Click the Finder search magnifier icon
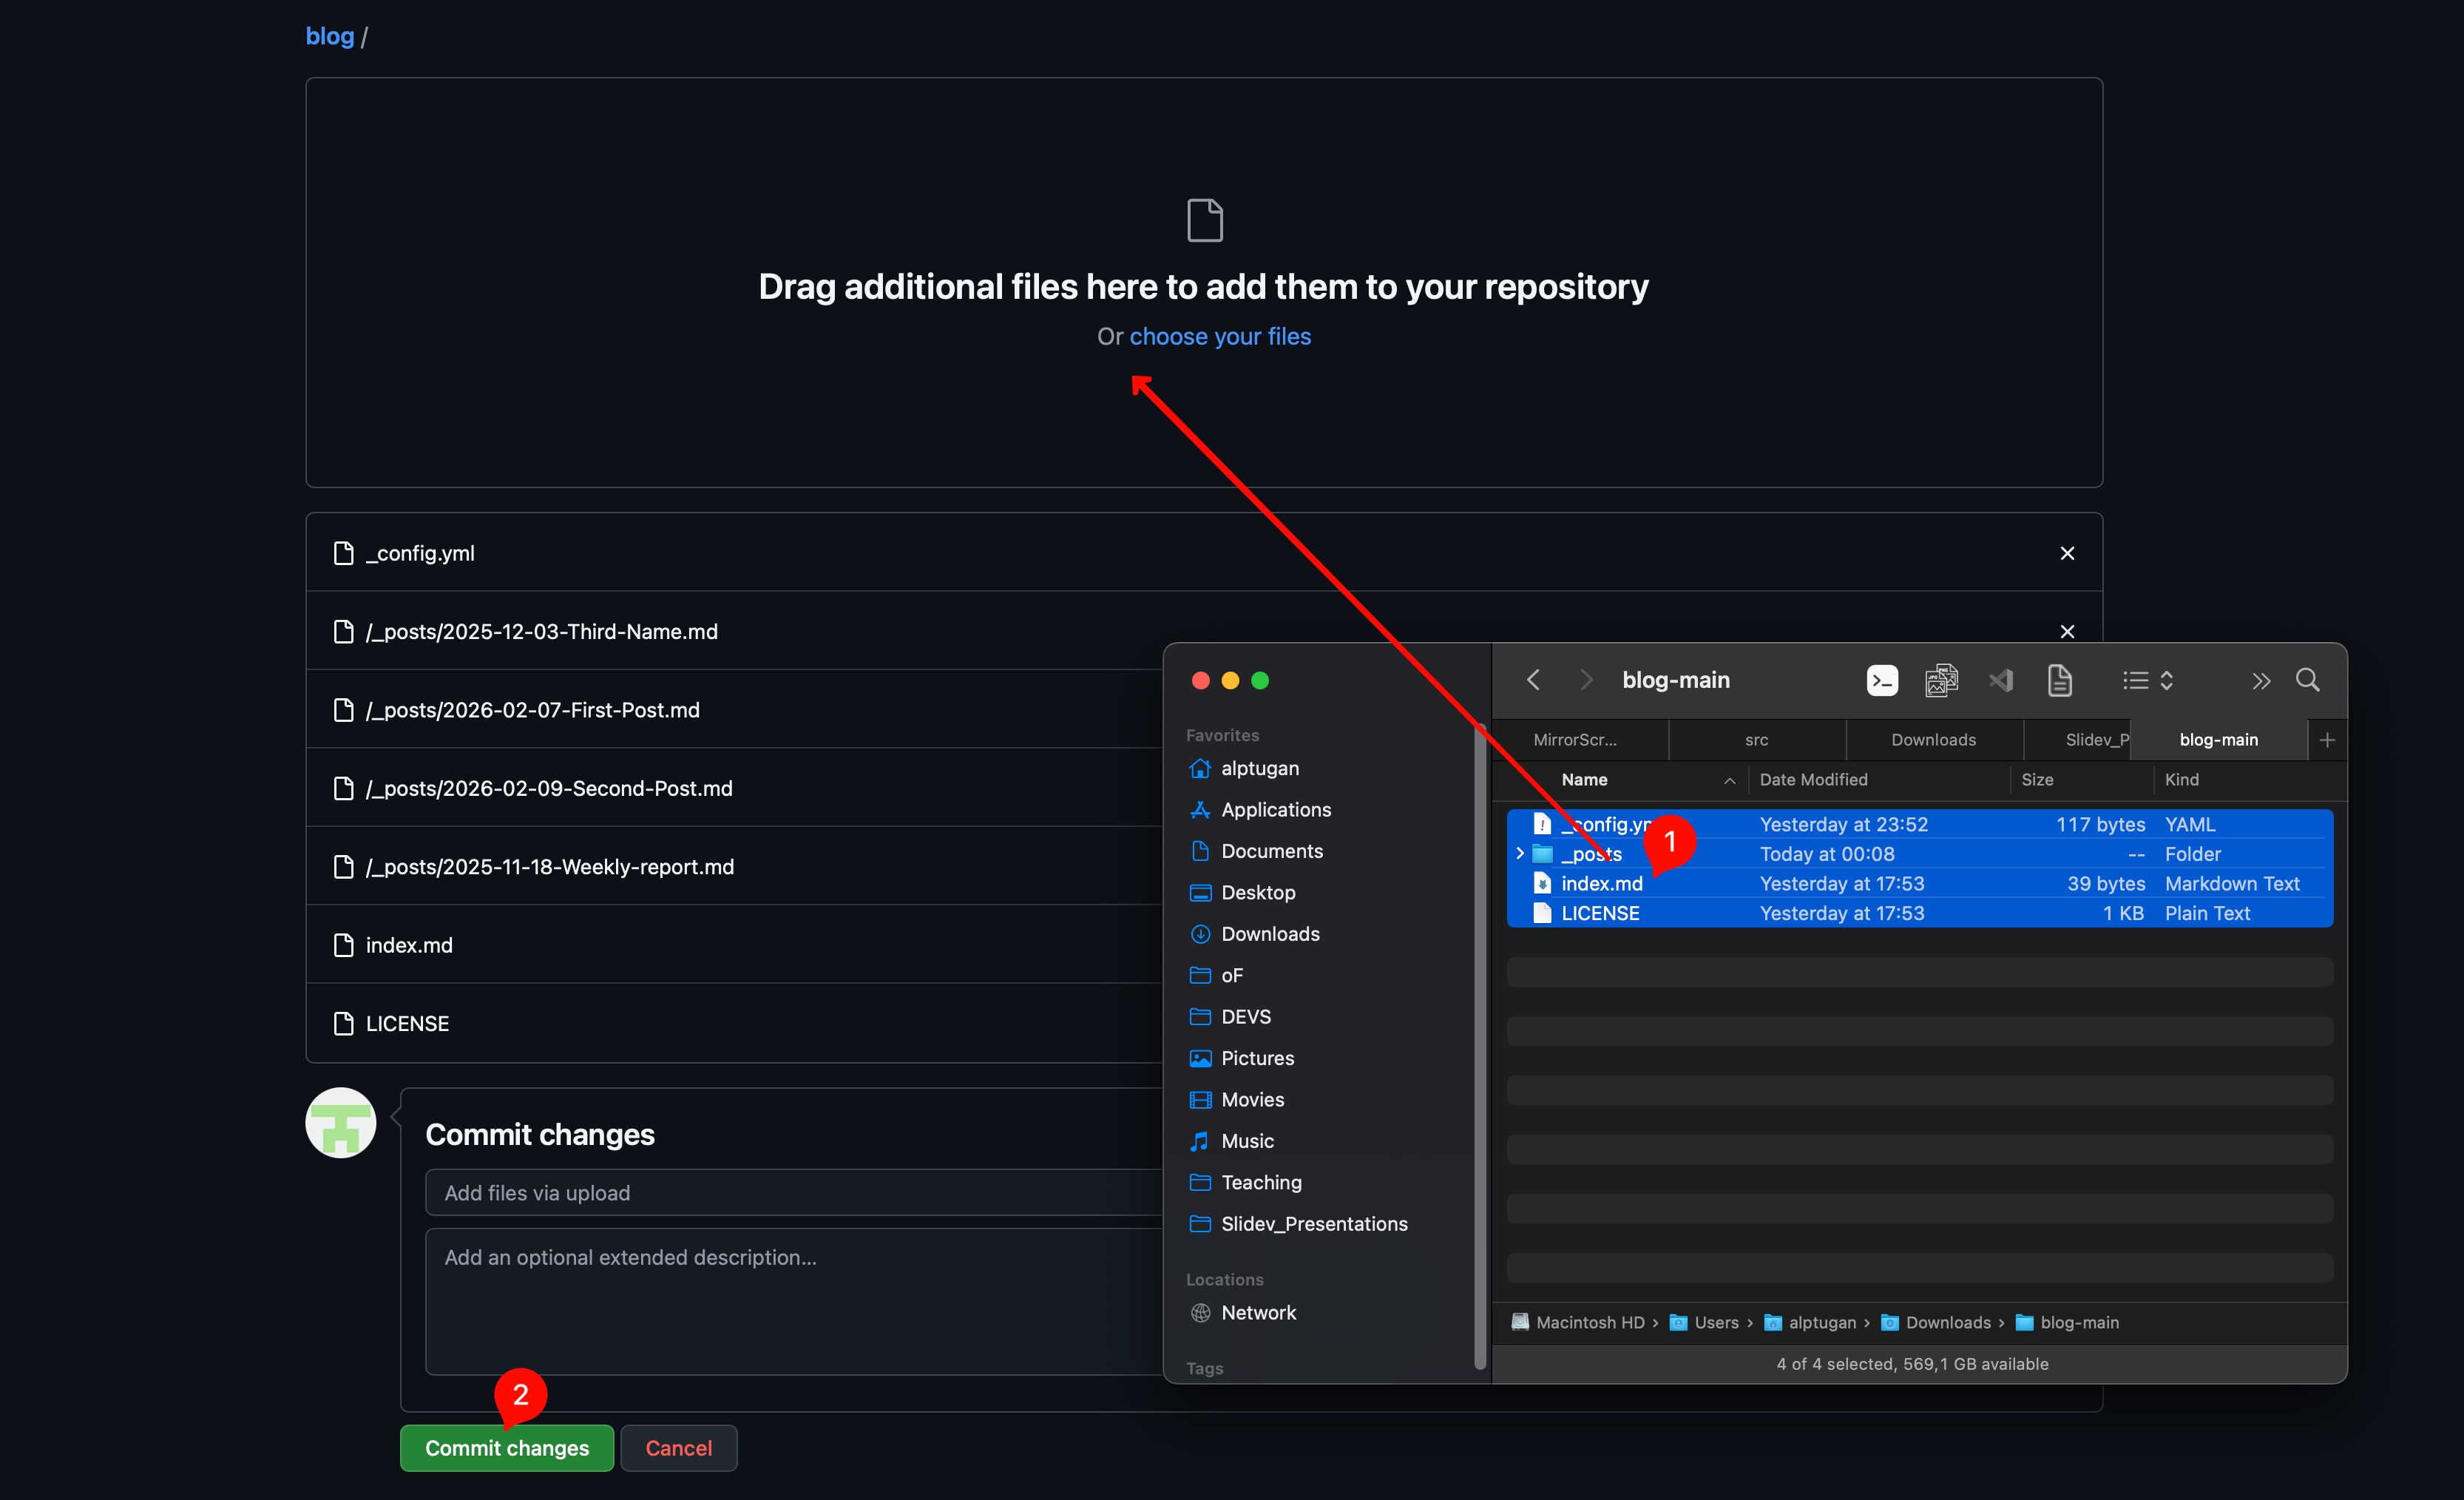The height and width of the screenshot is (1500, 2464). tap(2307, 680)
